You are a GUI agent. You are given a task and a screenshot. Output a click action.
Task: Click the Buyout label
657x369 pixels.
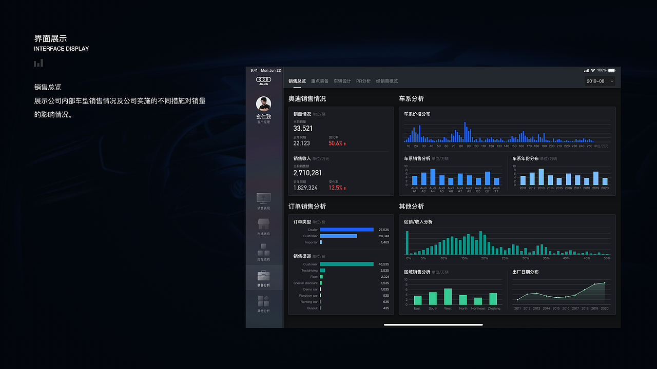click(x=313, y=308)
